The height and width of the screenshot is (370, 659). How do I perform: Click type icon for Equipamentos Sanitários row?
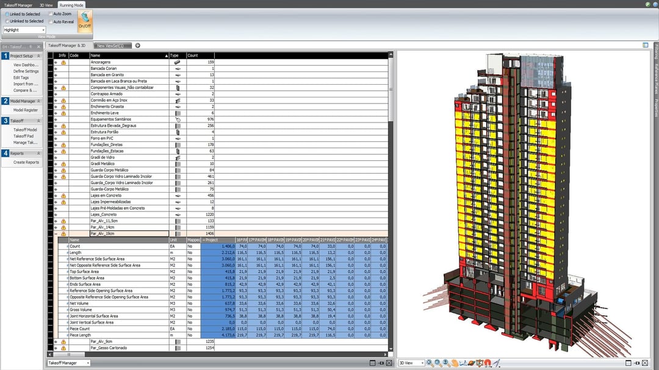[x=178, y=119]
